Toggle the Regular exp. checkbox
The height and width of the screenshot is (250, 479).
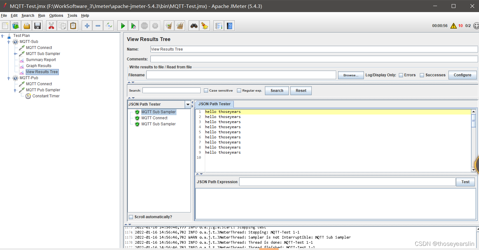pyautogui.click(x=239, y=91)
